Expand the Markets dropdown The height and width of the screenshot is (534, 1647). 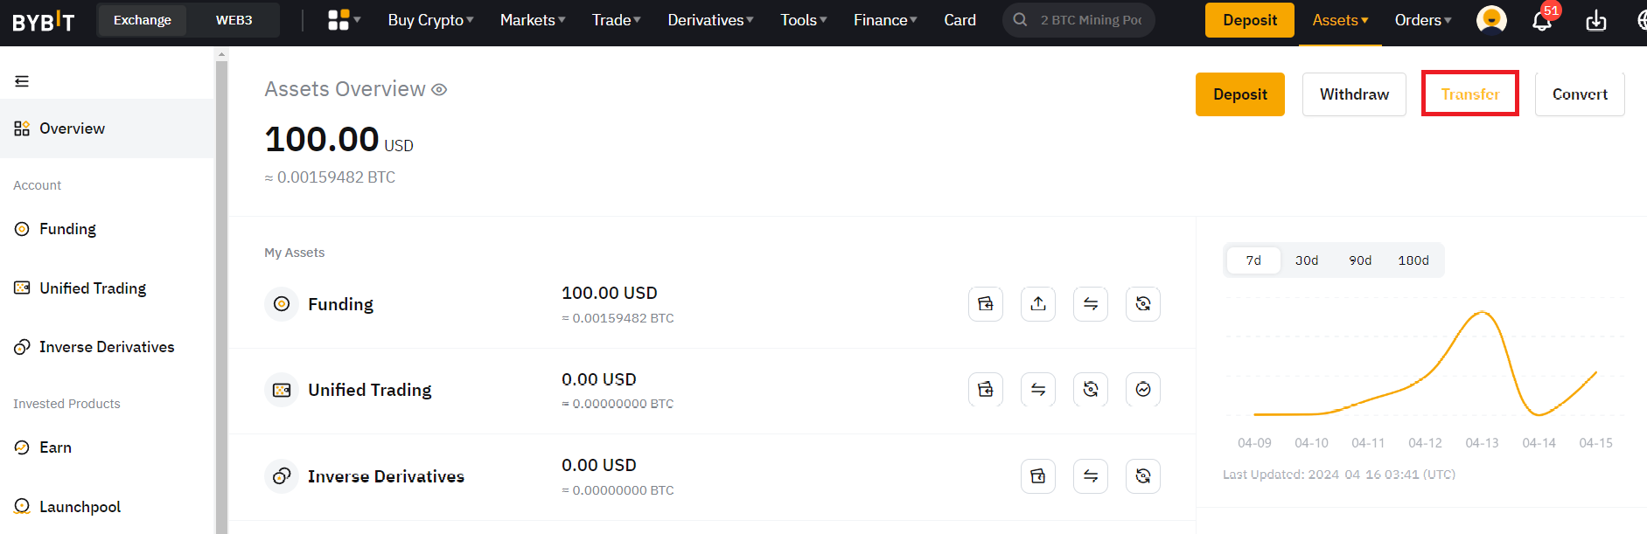pos(533,20)
